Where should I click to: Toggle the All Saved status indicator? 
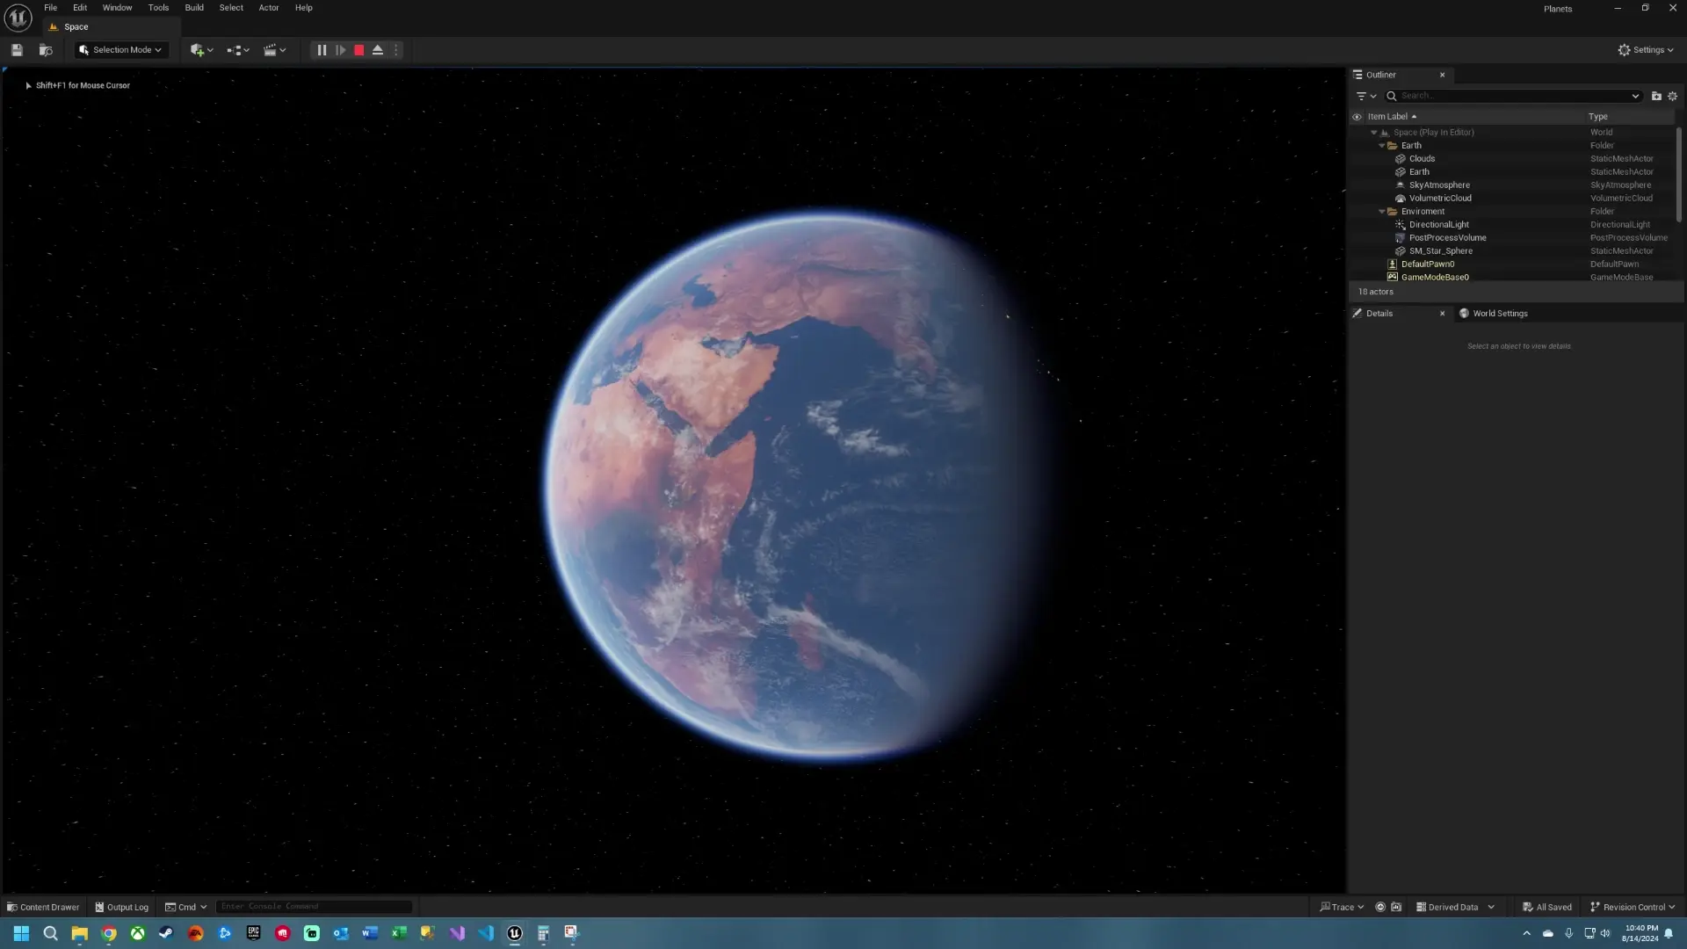point(1546,906)
